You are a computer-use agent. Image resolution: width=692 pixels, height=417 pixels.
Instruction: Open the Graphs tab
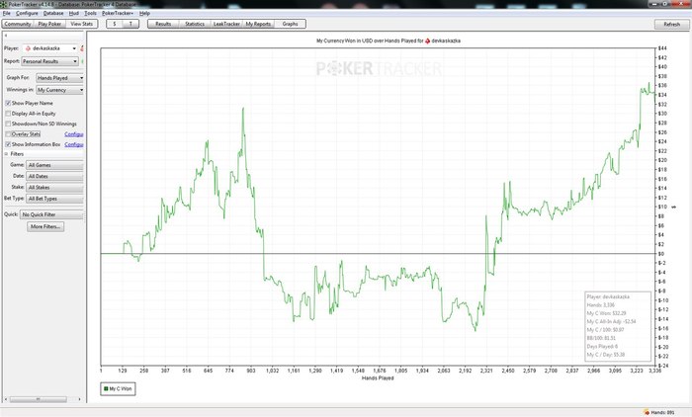[290, 24]
